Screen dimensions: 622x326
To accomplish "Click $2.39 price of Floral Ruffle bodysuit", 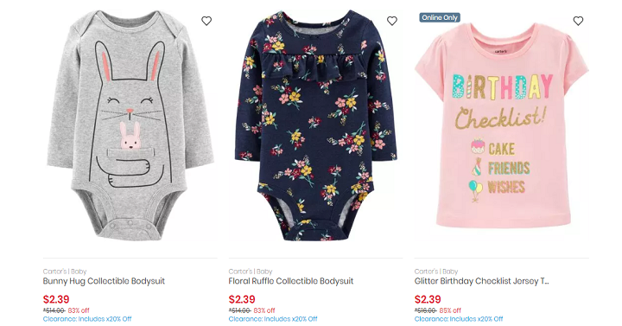I will pos(242,299).
